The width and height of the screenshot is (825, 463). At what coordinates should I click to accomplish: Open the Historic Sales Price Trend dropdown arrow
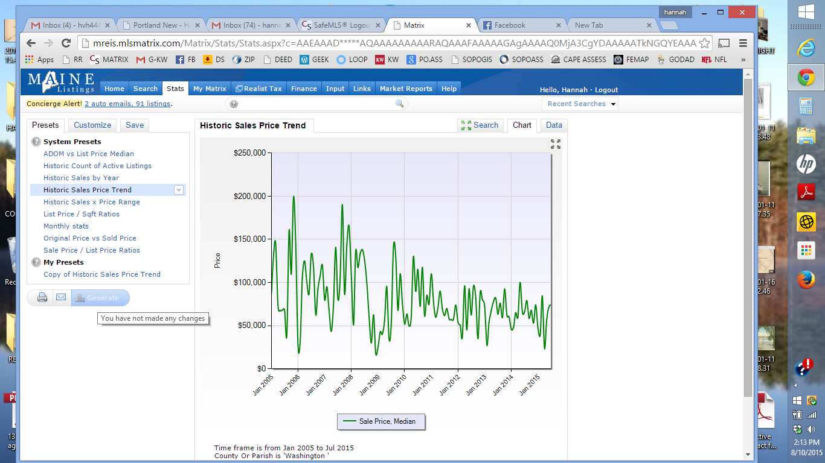tap(178, 190)
